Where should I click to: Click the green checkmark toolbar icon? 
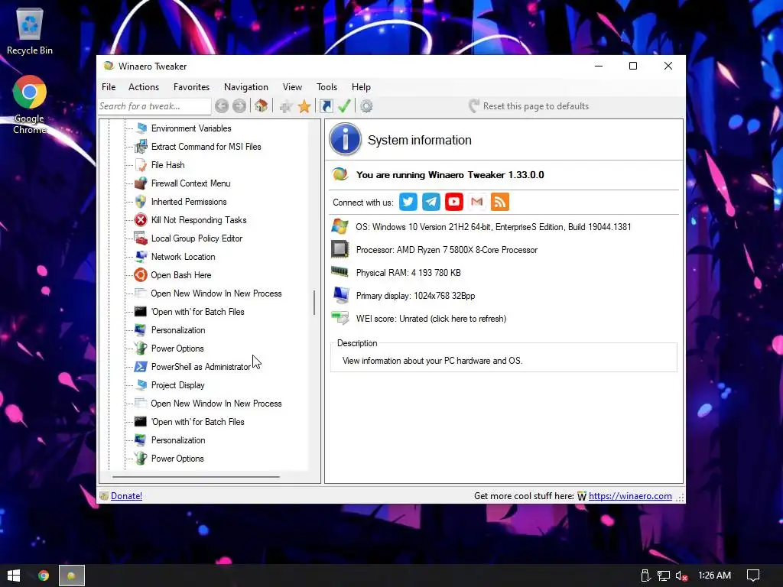tap(344, 105)
